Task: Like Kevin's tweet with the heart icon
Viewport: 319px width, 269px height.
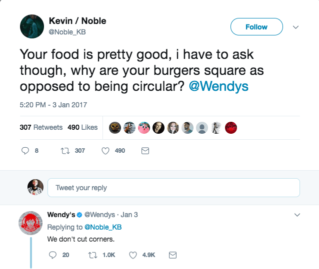Action: coord(105,150)
